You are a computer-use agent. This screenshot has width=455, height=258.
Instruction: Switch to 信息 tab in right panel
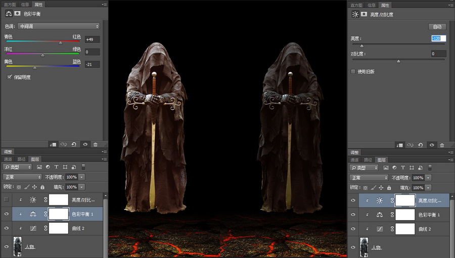click(x=372, y=5)
